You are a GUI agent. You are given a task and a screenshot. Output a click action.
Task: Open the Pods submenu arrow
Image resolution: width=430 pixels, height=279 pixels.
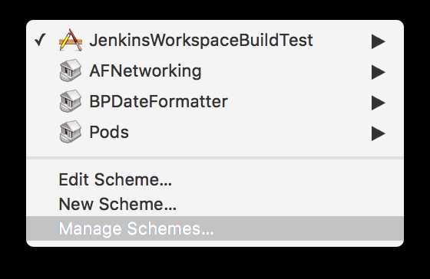tap(379, 133)
